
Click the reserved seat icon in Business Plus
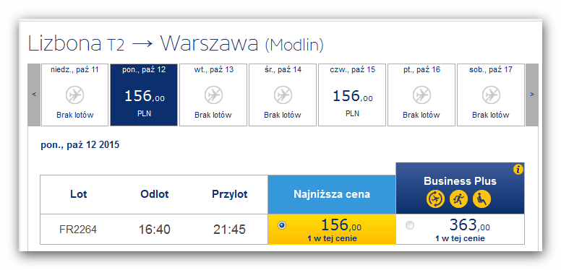[x=481, y=199]
